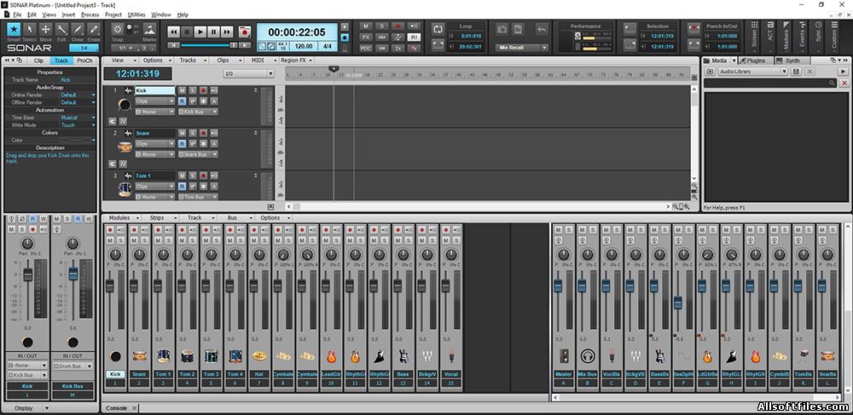Mute the Kick track in track view

(x=182, y=90)
